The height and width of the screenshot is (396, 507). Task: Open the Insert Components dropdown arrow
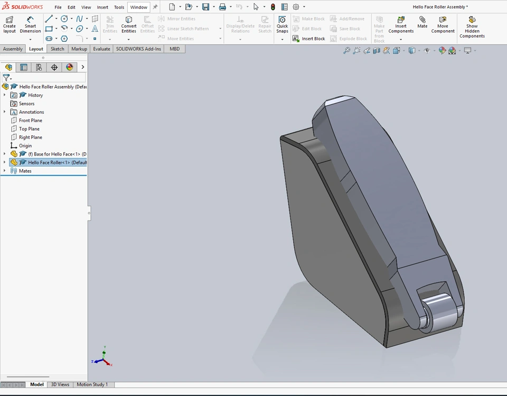(401, 39)
